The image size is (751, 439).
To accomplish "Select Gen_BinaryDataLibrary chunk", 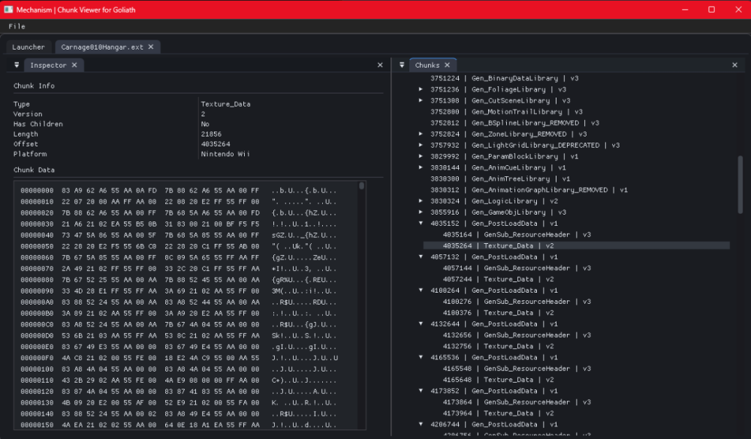I will (505, 79).
